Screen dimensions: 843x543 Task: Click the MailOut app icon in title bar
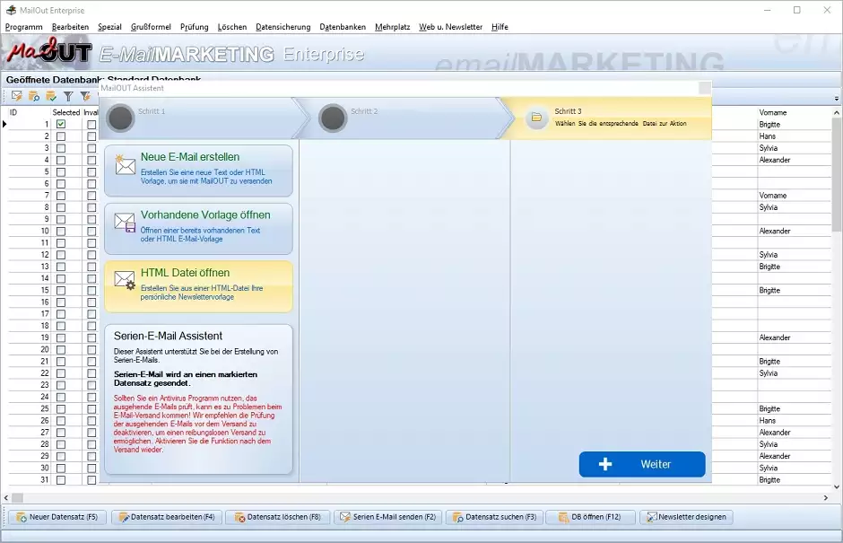11,10
